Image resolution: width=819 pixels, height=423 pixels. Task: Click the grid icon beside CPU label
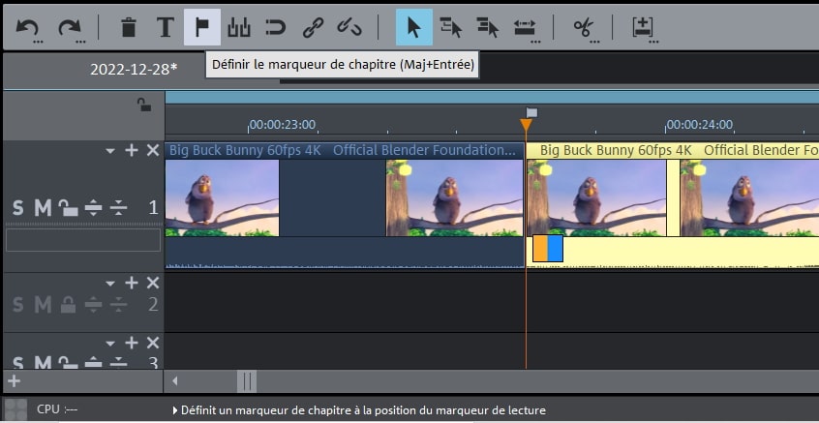tap(15, 409)
